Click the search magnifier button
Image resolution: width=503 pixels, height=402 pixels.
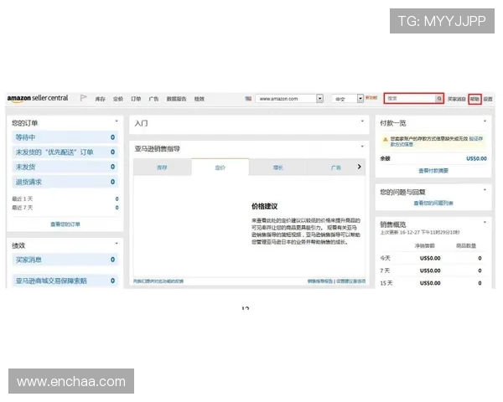[439, 99]
